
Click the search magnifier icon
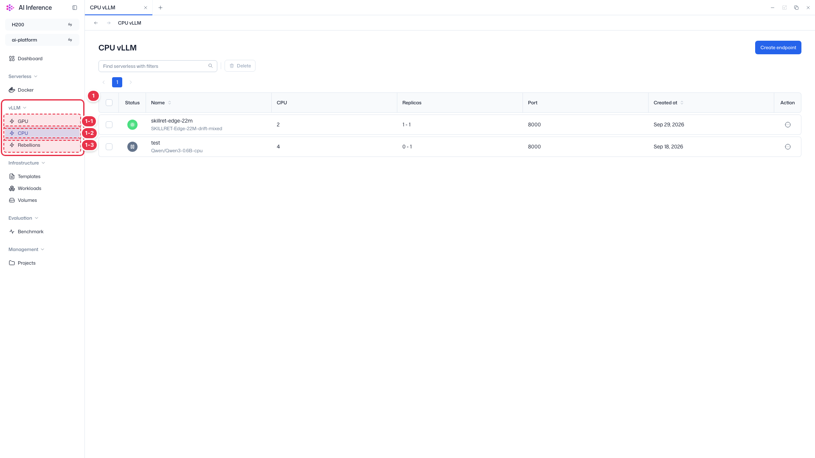point(211,66)
